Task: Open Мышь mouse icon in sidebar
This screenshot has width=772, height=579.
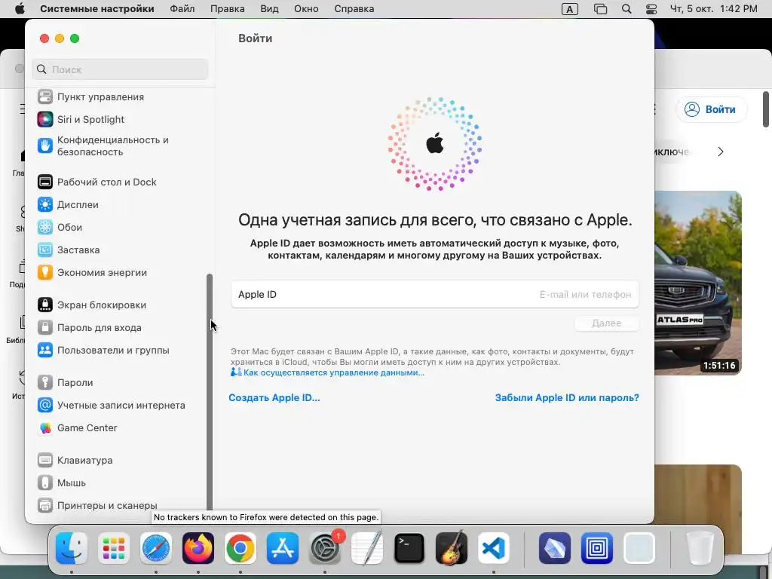Action: point(44,483)
